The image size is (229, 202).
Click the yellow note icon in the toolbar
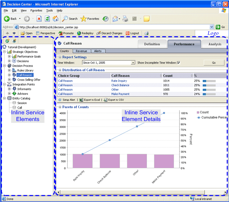click(147, 19)
